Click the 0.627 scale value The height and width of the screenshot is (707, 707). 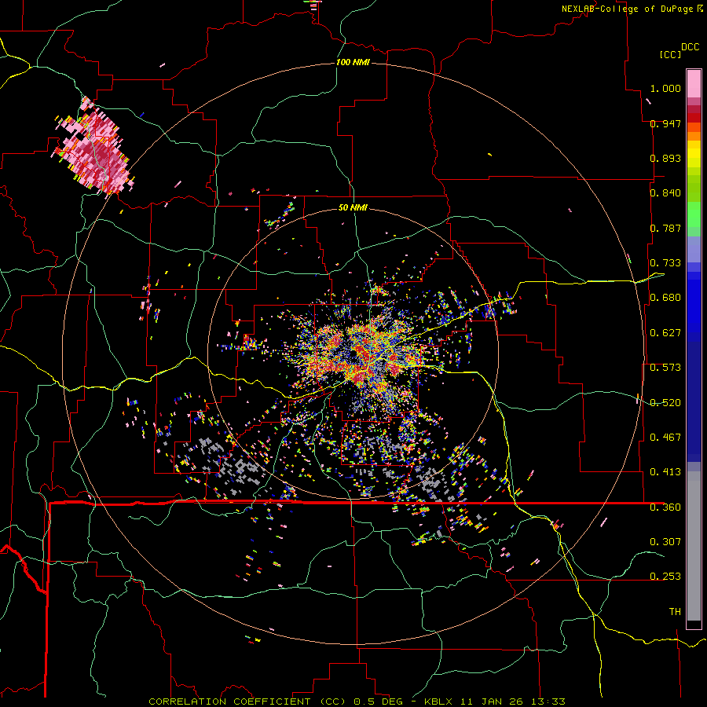click(665, 333)
